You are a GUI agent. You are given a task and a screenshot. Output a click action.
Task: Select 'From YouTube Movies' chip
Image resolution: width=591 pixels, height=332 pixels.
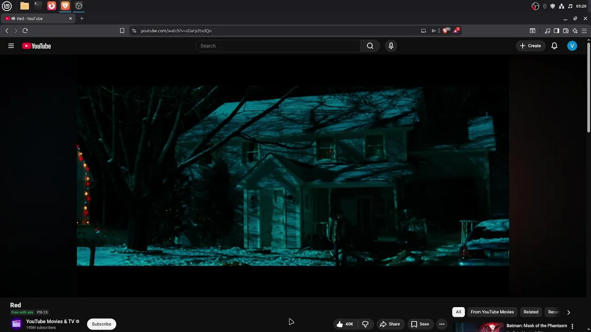492,312
